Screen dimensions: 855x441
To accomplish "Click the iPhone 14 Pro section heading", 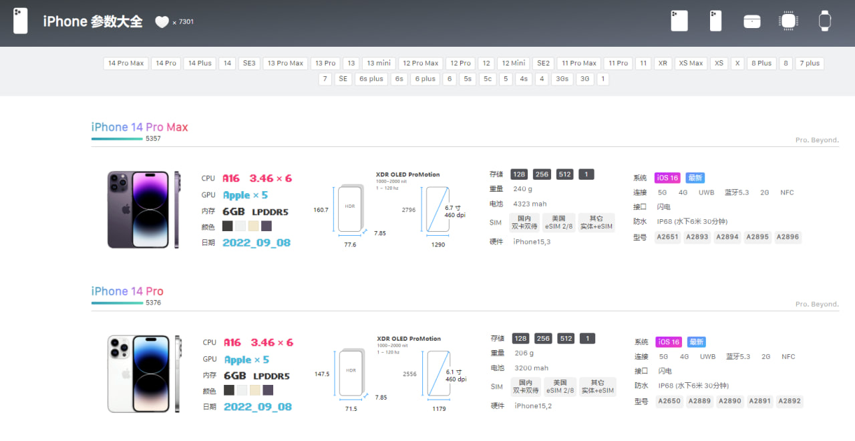I will pos(128,291).
